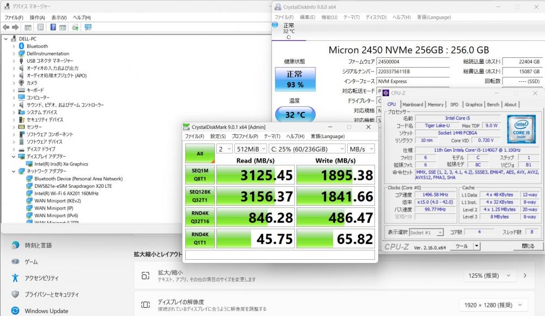
Task: Click the 拡大/縮小 row chevron arrow
Action: [525, 276]
